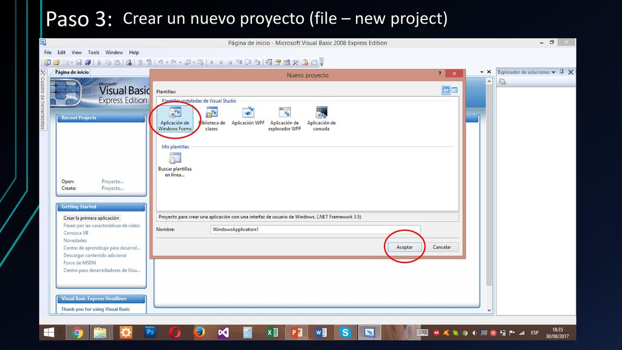The height and width of the screenshot is (350, 622).
Task: Open Explorador de soluciones dropdown arrow
Action: pyautogui.click(x=553, y=72)
